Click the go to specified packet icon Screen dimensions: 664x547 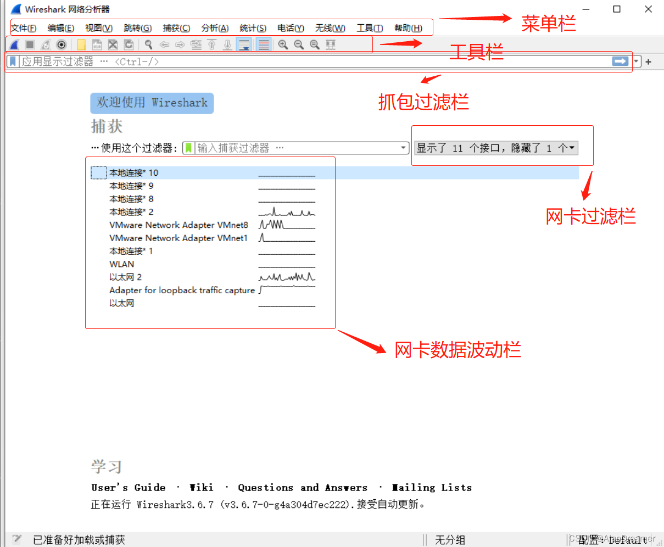[x=196, y=44]
